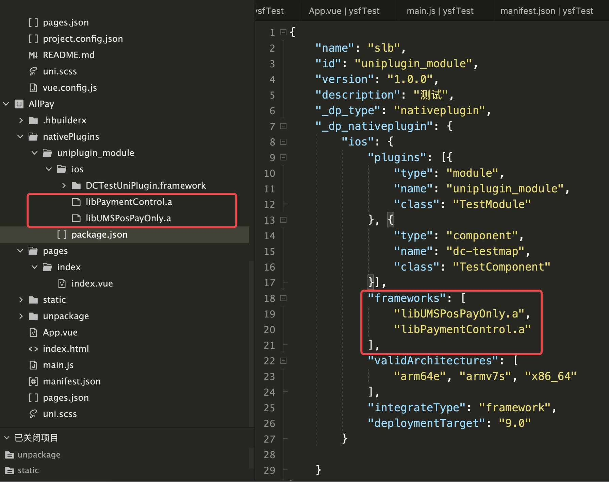Fold the plugins array at line 9
Viewport: 609px width, 482px height.
pyautogui.click(x=283, y=157)
